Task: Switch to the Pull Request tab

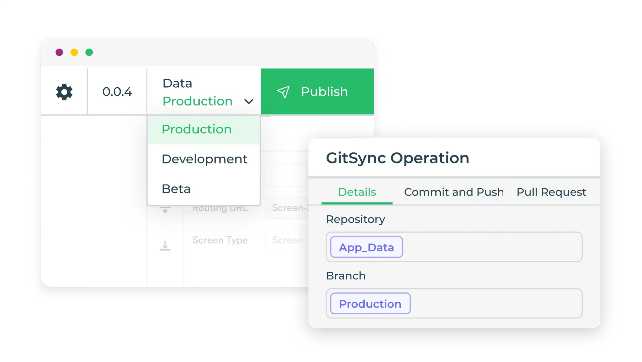Action: [551, 192]
